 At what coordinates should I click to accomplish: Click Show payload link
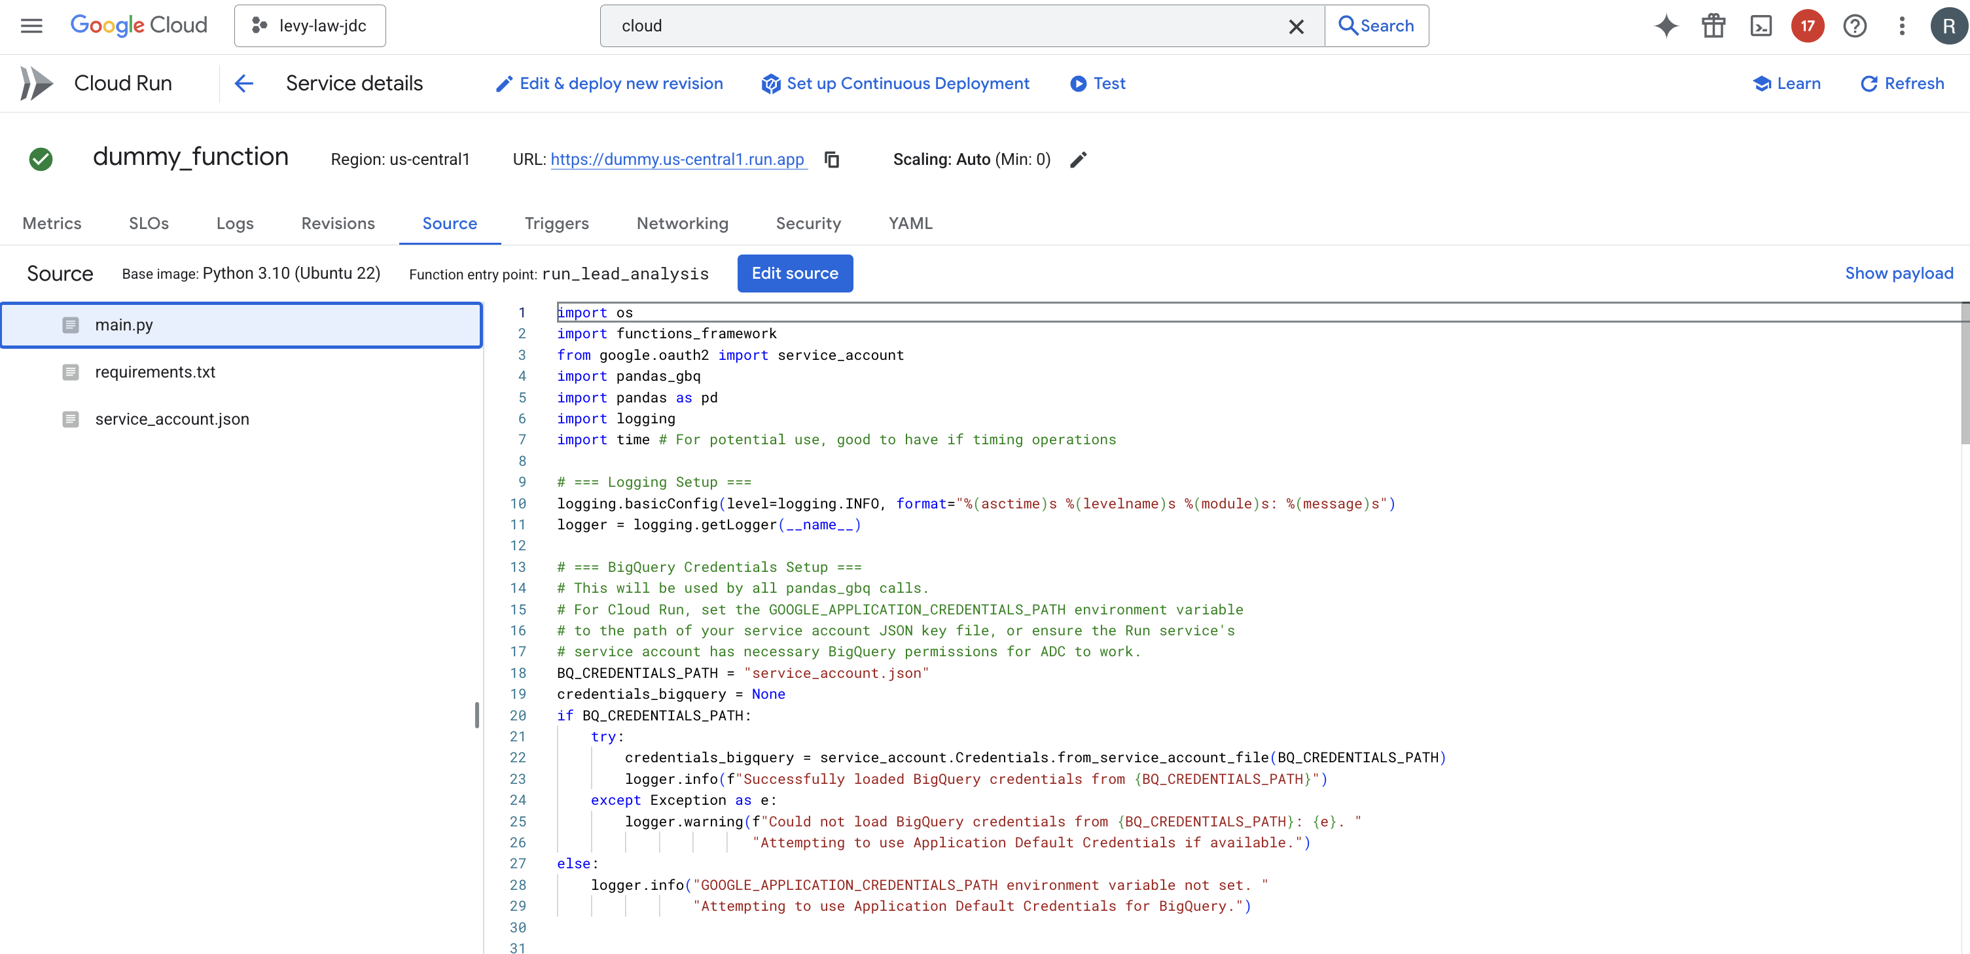tap(1898, 274)
